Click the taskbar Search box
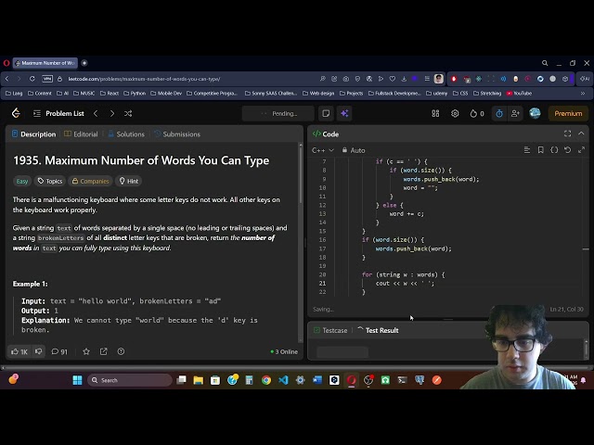Viewport: 594px width, 445px height. pos(130,380)
